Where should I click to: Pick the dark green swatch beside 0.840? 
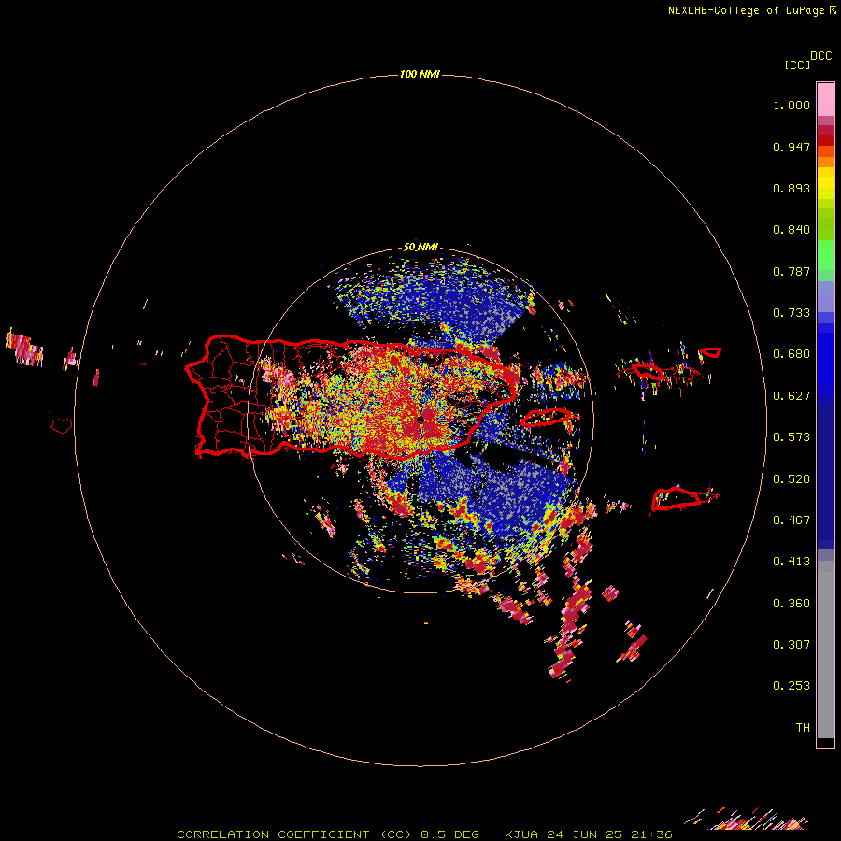pos(825,223)
